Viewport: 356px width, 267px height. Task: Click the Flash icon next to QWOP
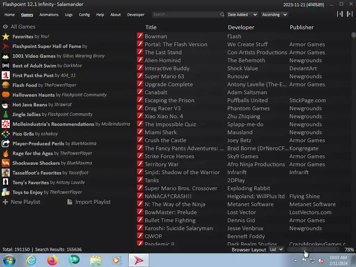click(140, 236)
